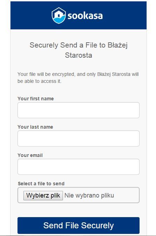Viewport: 156px width, 236px height.
Task: Click the 'Nie wybrano pliku' status text
Action: pyautogui.click(x=89, y=195)
